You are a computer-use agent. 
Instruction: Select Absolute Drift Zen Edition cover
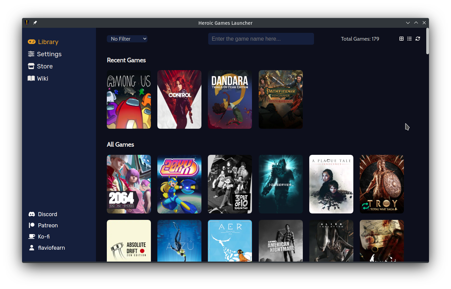(129, 241)
